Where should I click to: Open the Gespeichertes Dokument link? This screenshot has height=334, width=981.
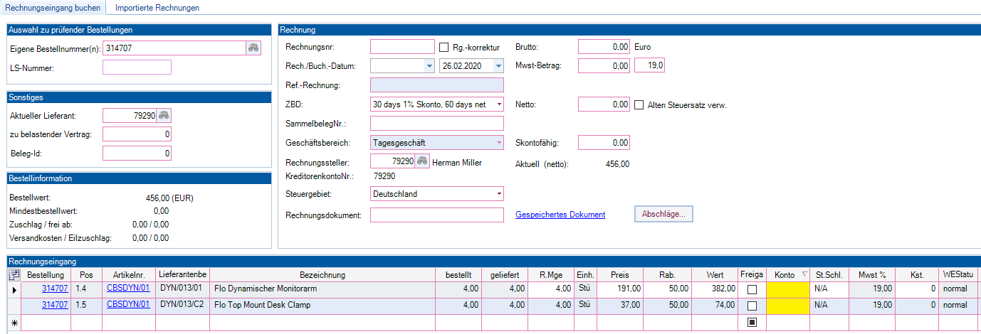[560, 215]
